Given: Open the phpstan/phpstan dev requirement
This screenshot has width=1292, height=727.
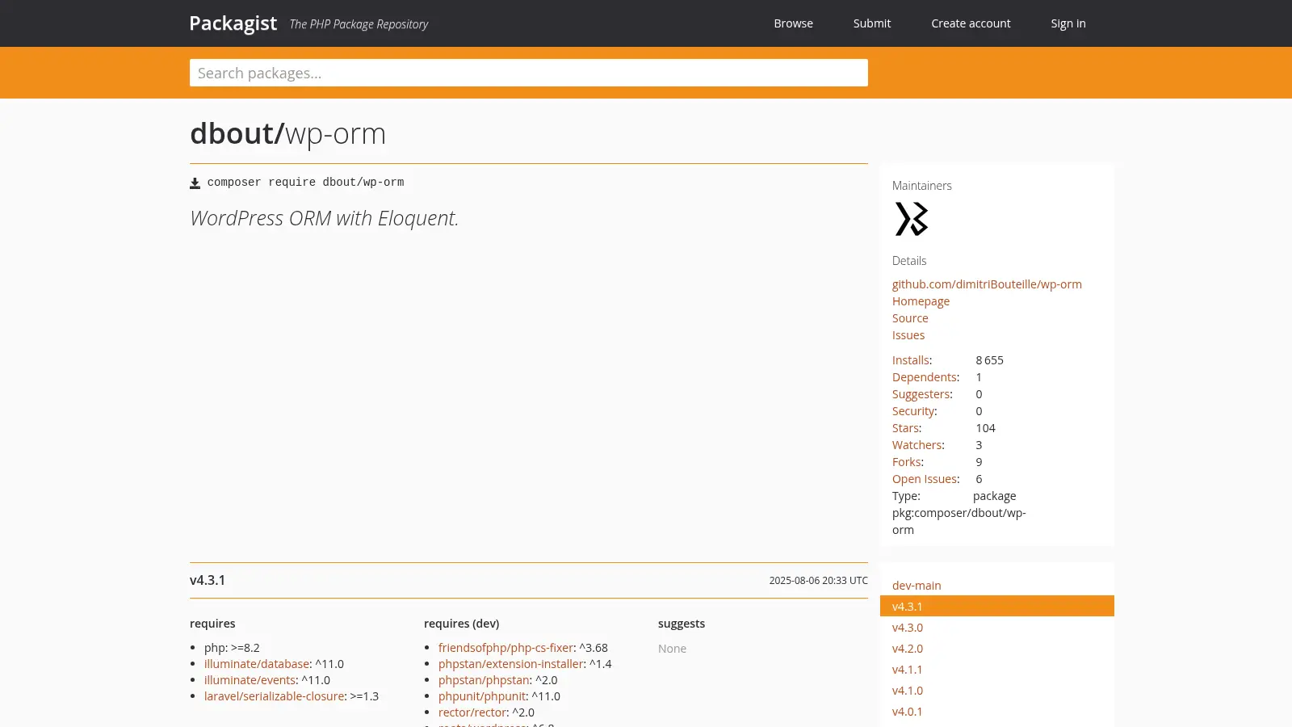Looking at the screenshot, I should (x=484, y=680).
